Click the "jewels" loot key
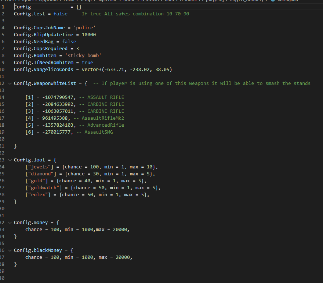The height and width of the screenshot is (283, 323). tap(38, 167)
